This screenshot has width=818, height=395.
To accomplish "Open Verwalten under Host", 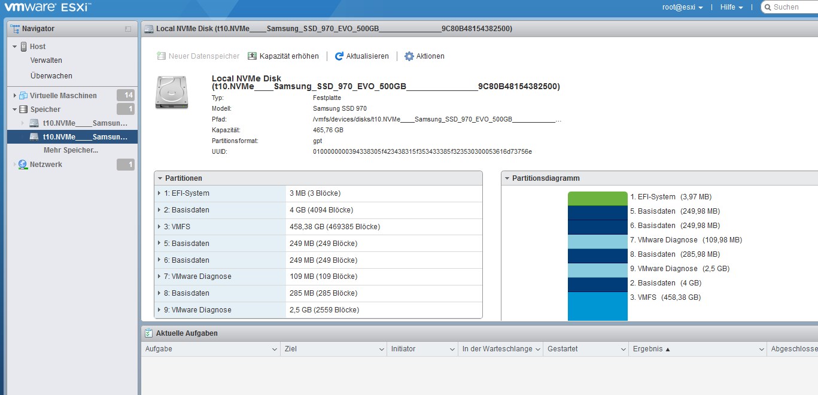I will [x=46, y=60].
